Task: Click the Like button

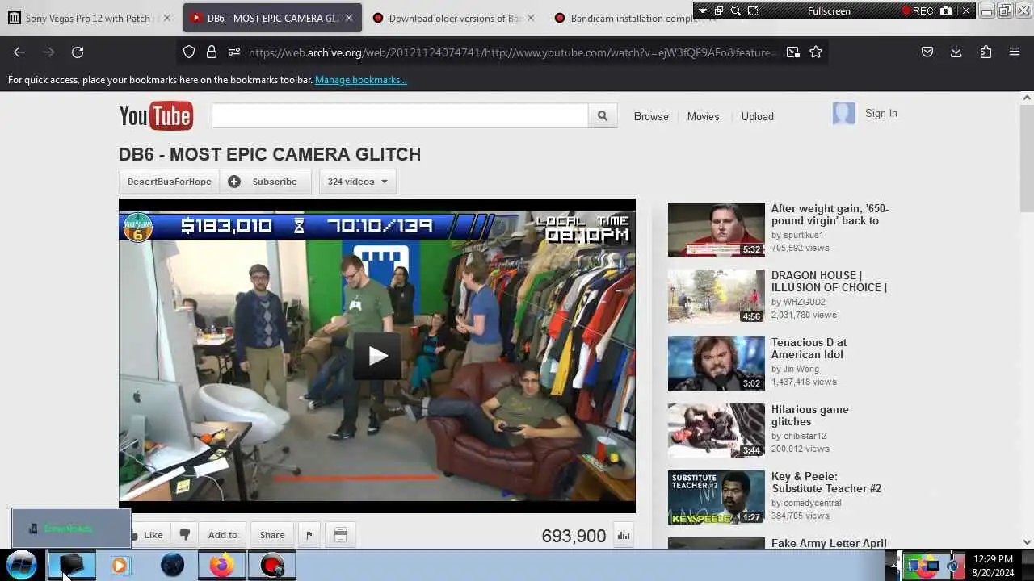Action: [146, 534]
